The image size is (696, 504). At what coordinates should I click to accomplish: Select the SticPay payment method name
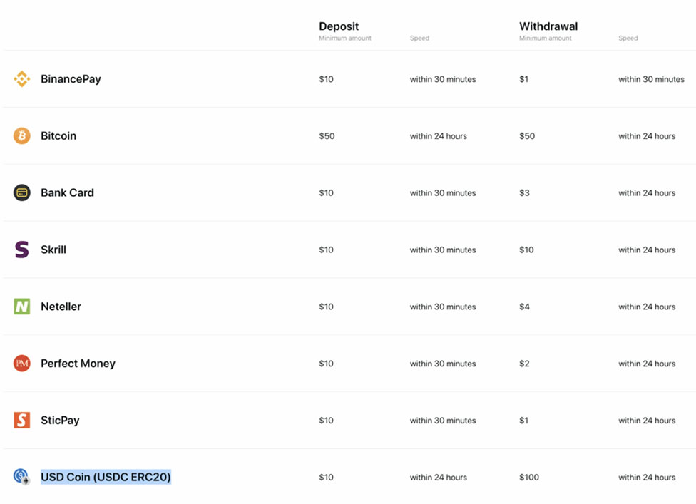60,421
